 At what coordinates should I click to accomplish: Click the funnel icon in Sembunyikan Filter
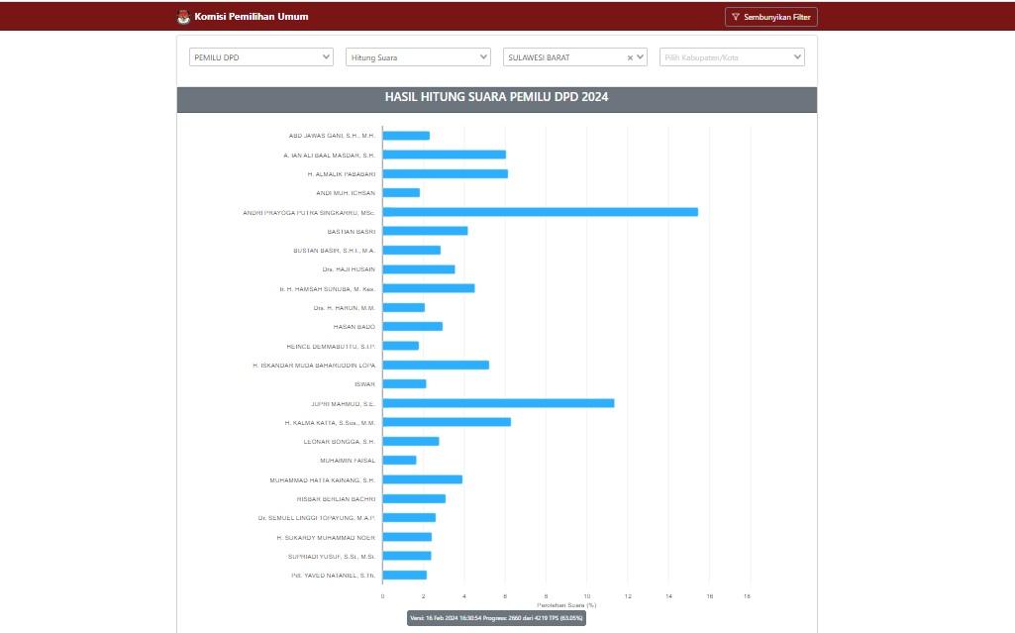(736, 17)
